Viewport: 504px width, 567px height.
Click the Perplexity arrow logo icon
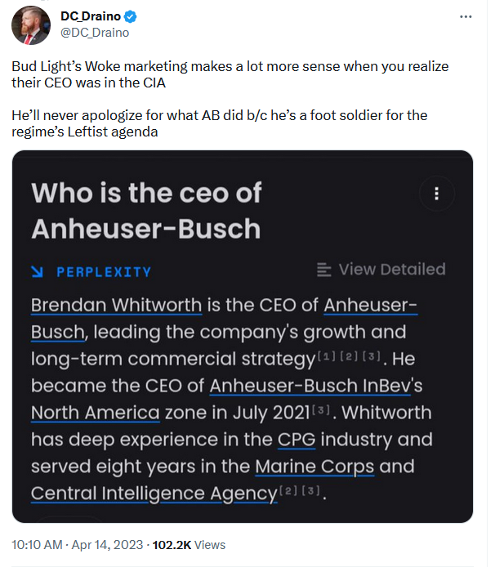tap(38, 271)
